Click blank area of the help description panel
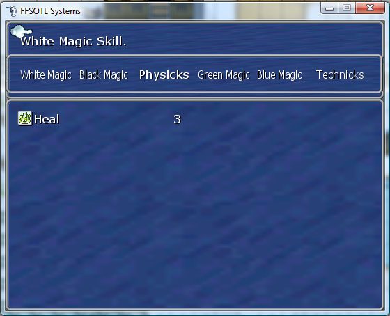The width and height of the screenshot is (390, 316). [x=249, y=38]
